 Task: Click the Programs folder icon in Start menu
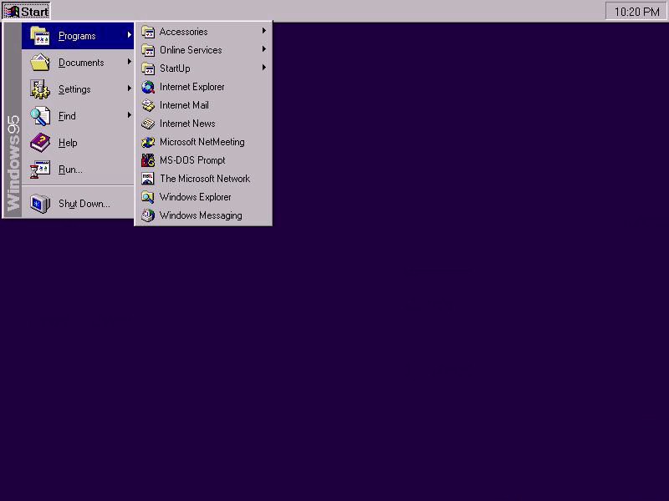[40, 36]
